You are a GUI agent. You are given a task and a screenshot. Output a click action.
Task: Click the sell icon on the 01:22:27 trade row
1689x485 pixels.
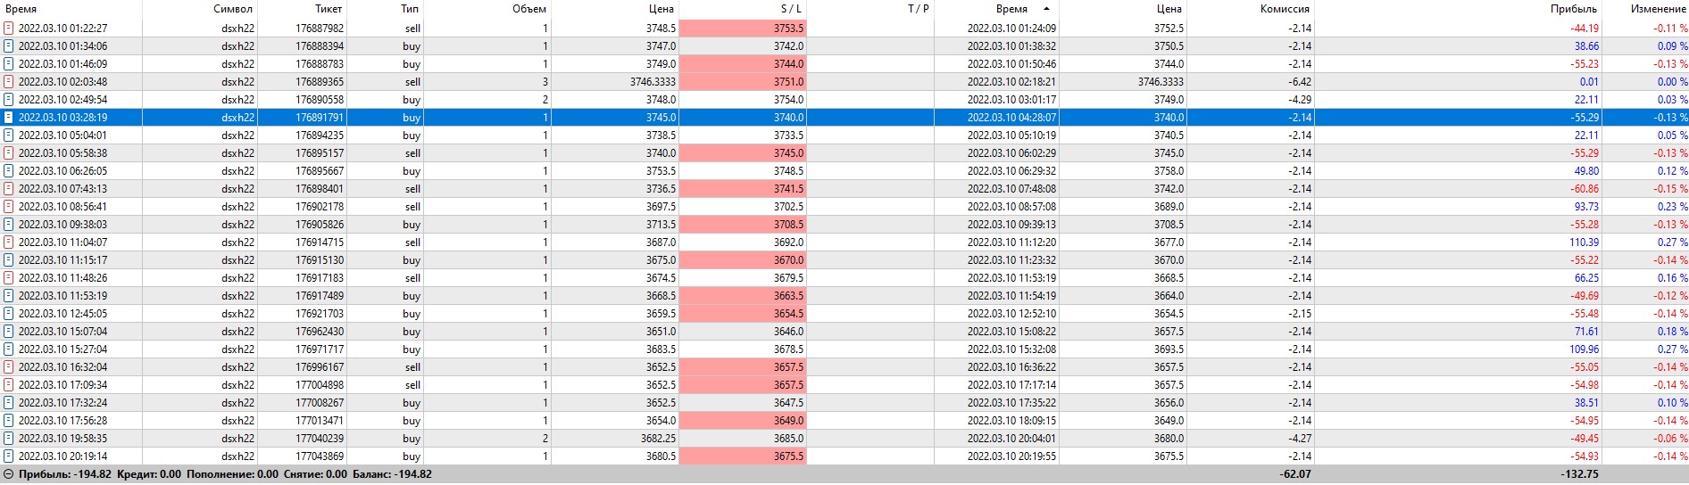[x=9, y=29]
